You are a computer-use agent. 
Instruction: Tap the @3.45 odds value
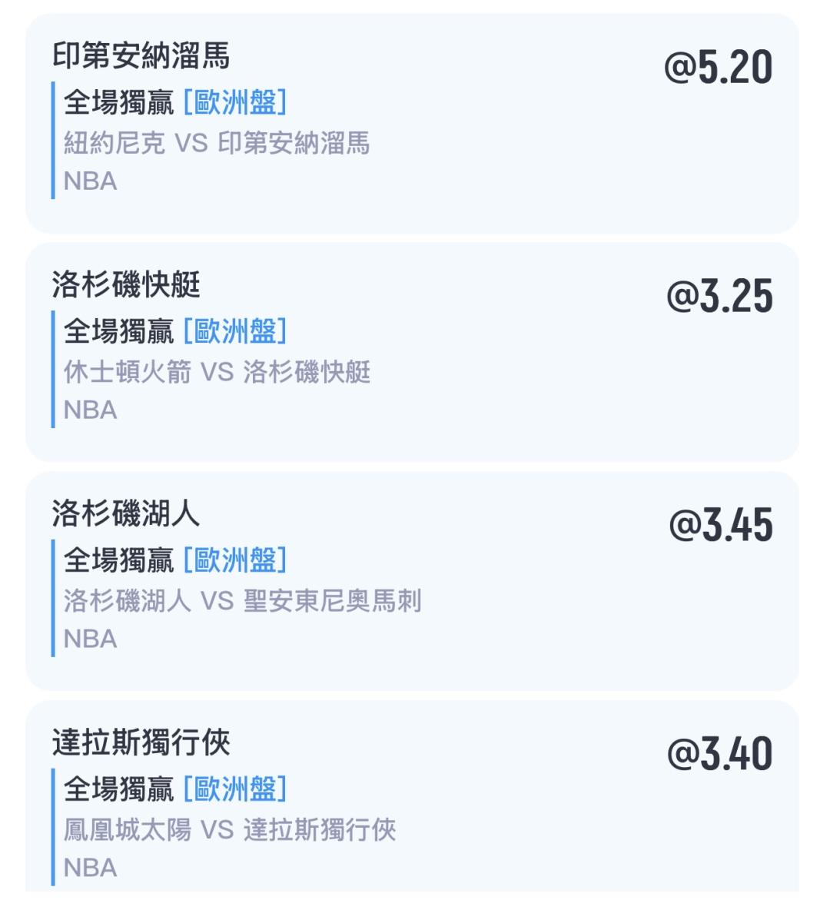pyautogui.click(x=720, y=526)
